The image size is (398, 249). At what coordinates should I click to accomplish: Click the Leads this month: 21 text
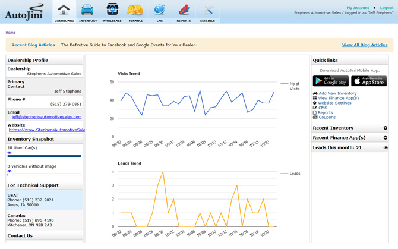[337, 148]
